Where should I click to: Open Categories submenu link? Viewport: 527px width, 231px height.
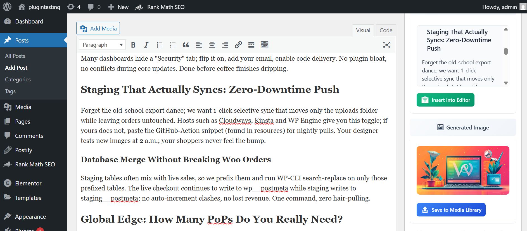[18, 79]
